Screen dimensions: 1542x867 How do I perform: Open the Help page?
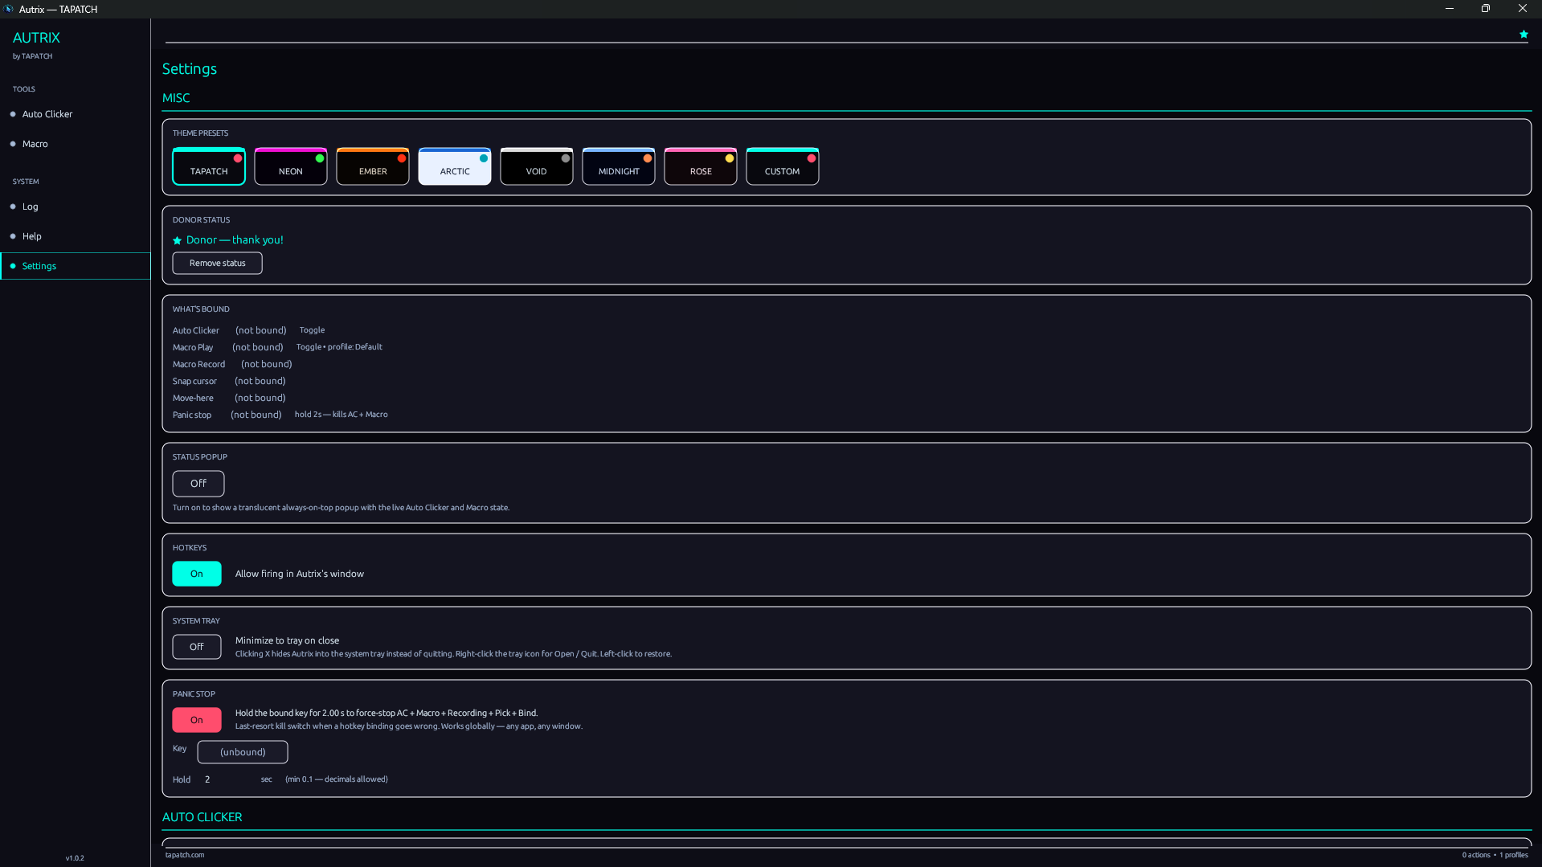(x=76, y=236)
